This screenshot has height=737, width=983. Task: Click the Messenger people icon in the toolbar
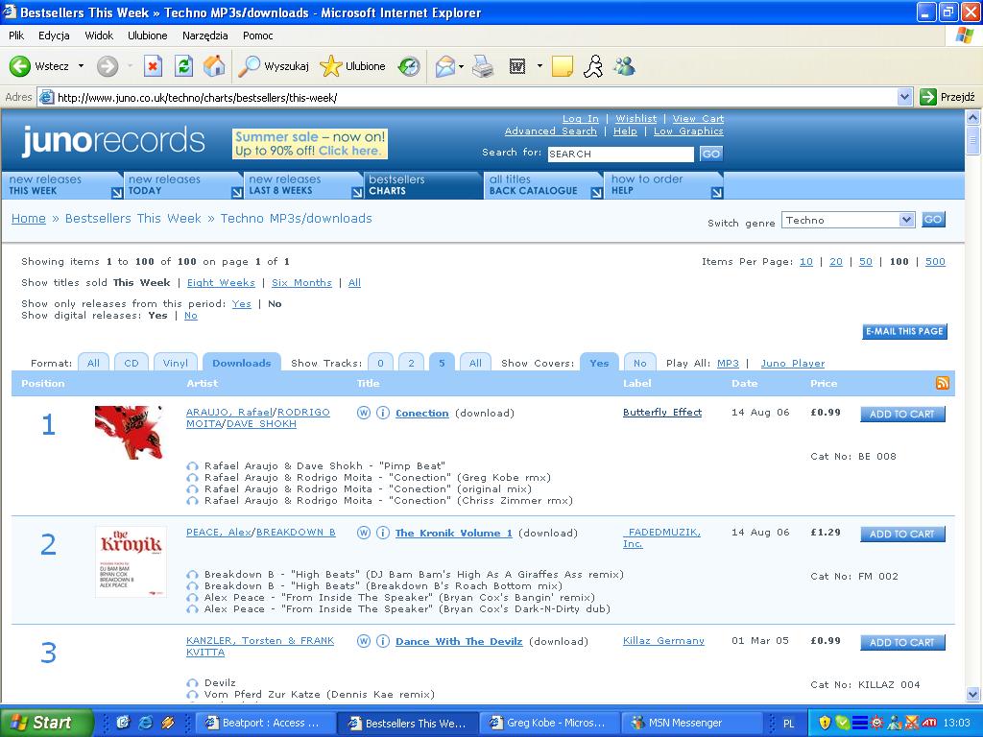click(624, 66)
